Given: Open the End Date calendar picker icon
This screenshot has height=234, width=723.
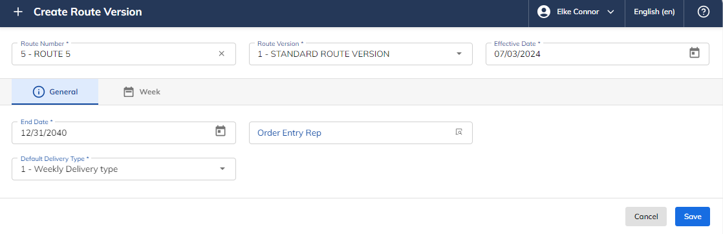Looking at the screenshot, I should 221,131.
